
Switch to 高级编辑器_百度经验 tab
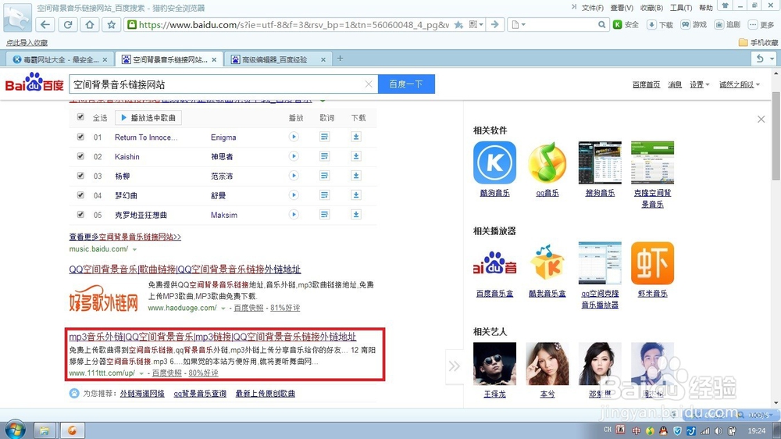coord(277,59)
